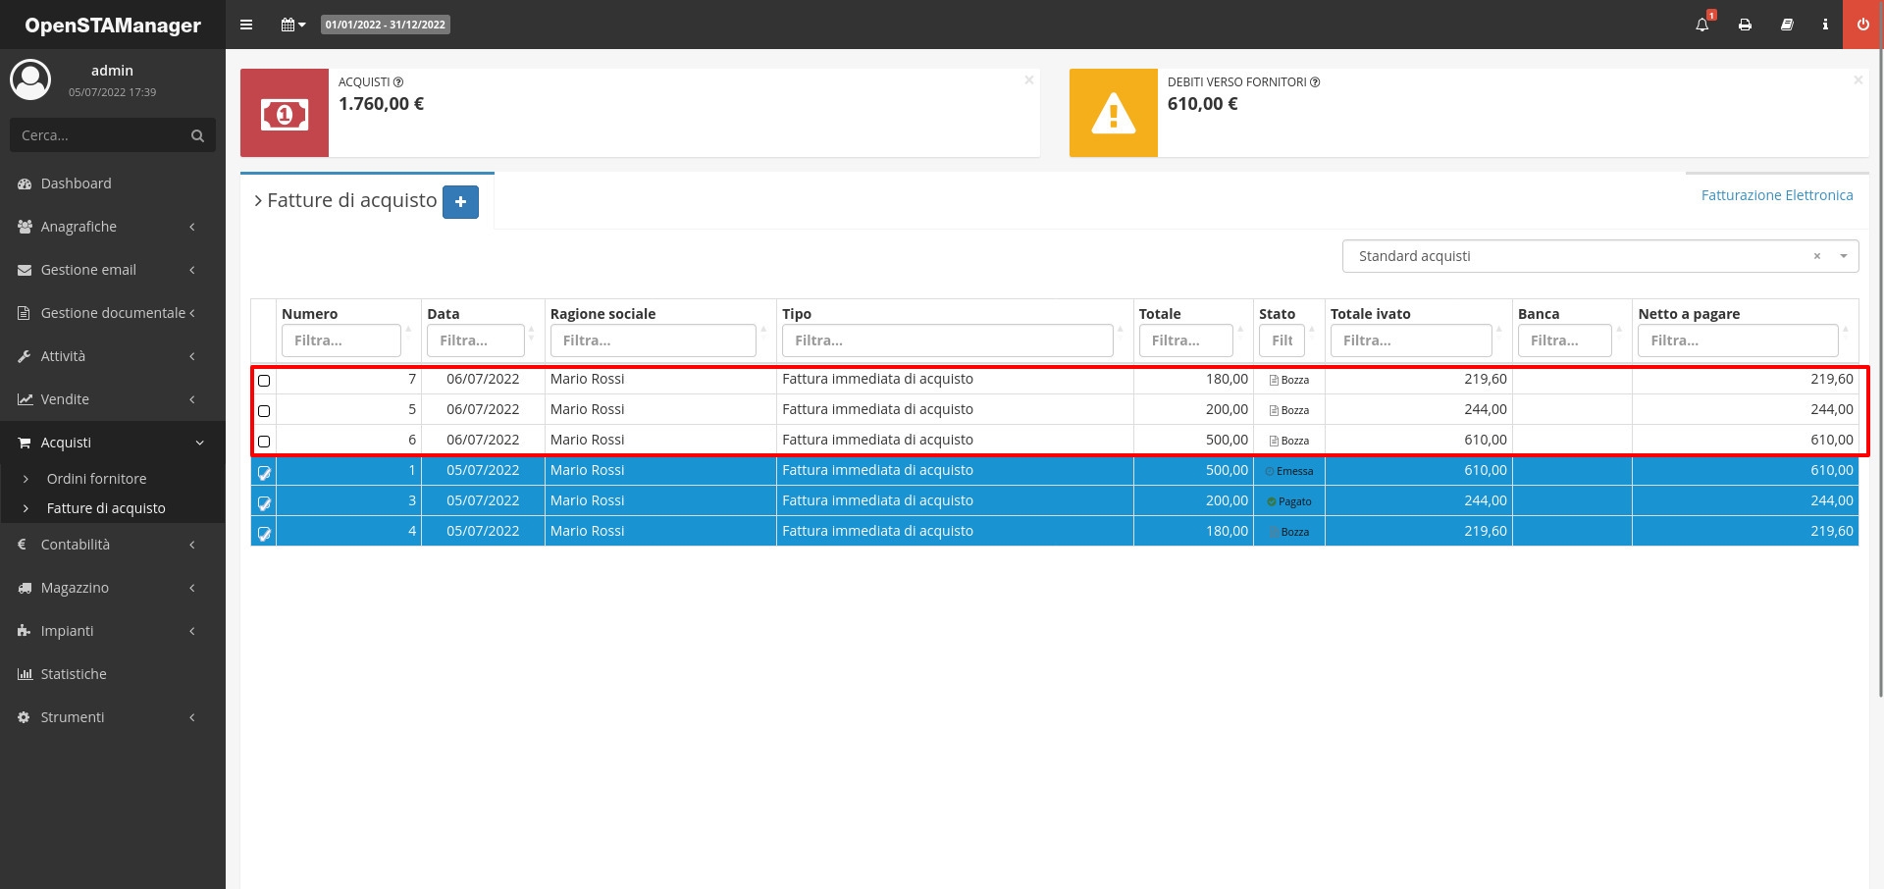Viewport: 1884px width, 889px height.
Task: Open the notifications bell icon
Action: click(1702, 25)
